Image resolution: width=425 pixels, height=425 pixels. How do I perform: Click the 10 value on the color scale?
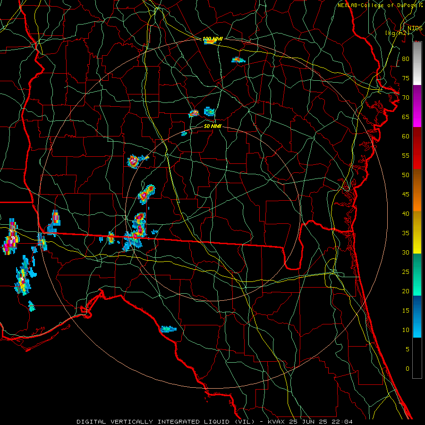tap(406, 330)
